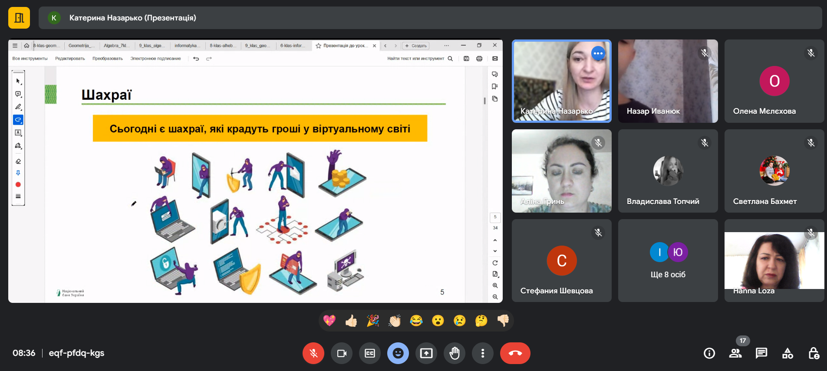Open 'Все инструменты' menu in PDF viewer

[30, 59]
